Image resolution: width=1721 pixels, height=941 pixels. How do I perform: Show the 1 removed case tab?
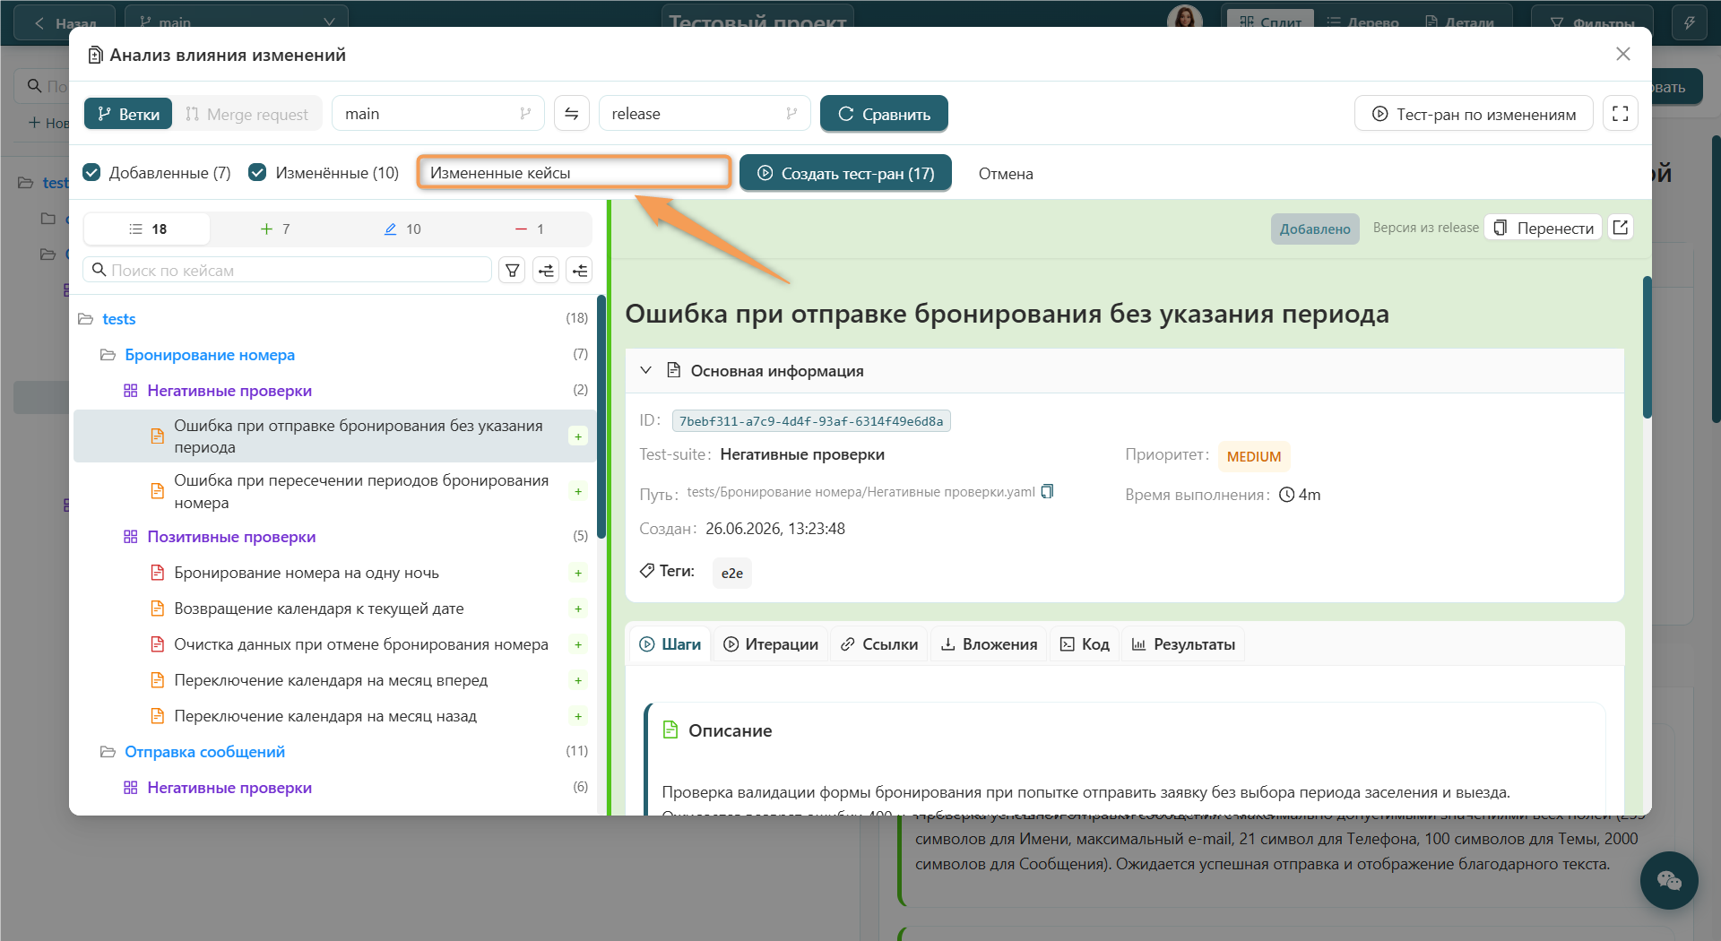(x=529, y=229)
